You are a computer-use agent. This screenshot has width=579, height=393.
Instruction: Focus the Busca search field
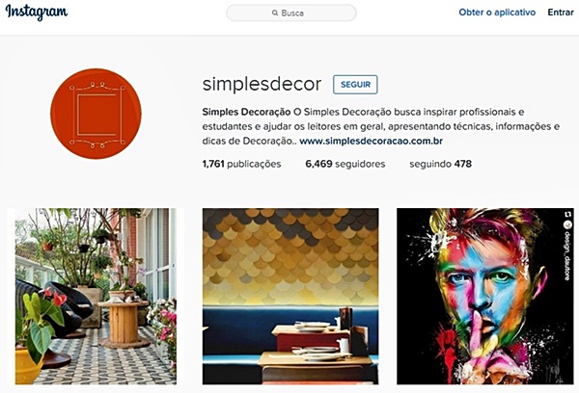pos(291,13)
